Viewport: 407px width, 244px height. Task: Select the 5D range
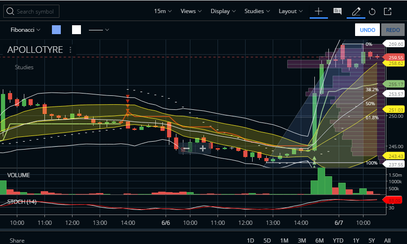click(267, 241)
